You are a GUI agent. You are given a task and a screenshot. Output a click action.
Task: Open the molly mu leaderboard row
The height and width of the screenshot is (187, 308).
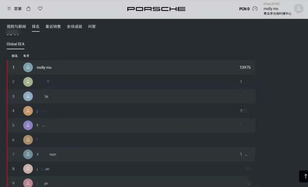point(131,67)
